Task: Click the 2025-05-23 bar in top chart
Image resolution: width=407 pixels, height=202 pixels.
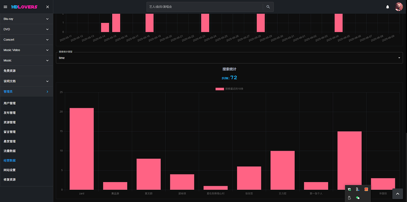Action: tap(205, 23)
